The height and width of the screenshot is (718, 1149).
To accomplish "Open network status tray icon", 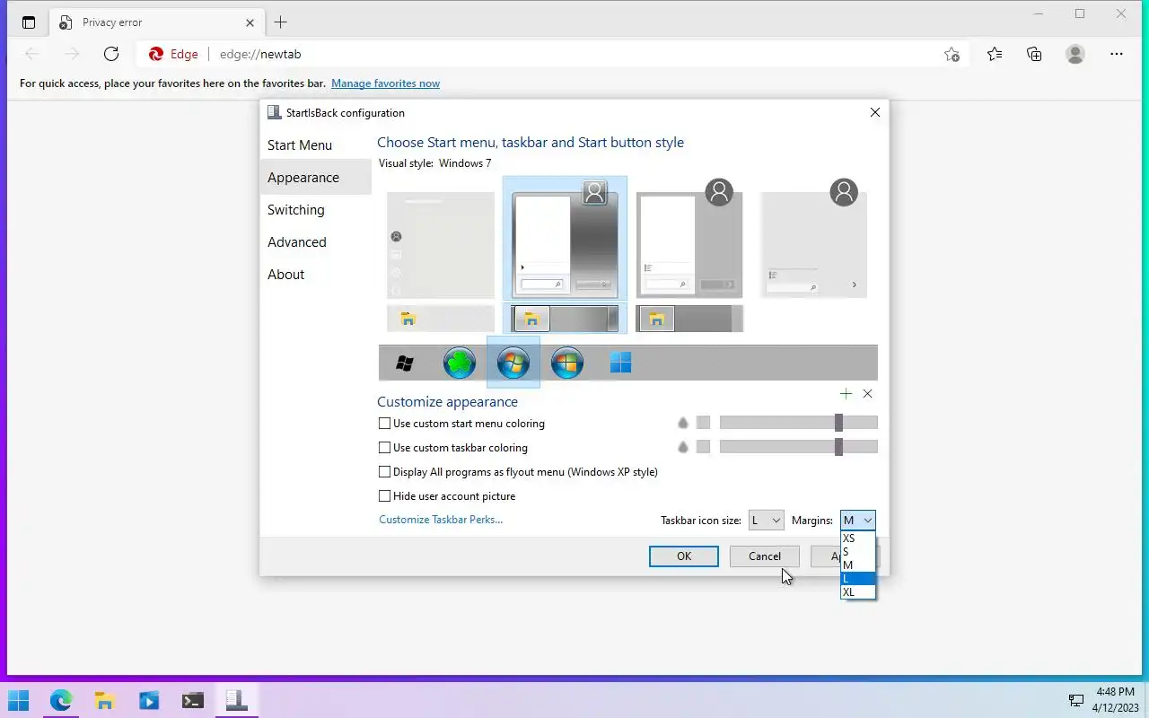I will [1075, 701].
